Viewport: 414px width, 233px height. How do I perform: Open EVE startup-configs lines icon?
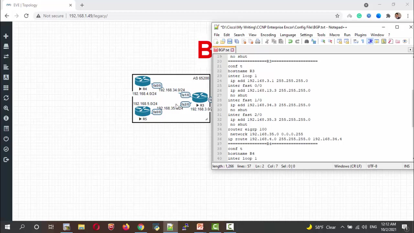(6, 67)
